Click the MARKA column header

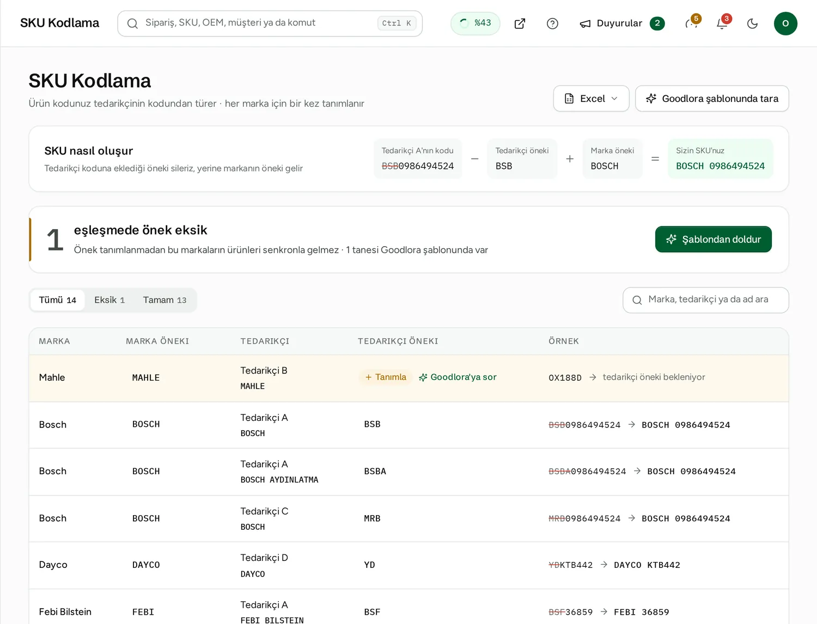click(54, 341)
